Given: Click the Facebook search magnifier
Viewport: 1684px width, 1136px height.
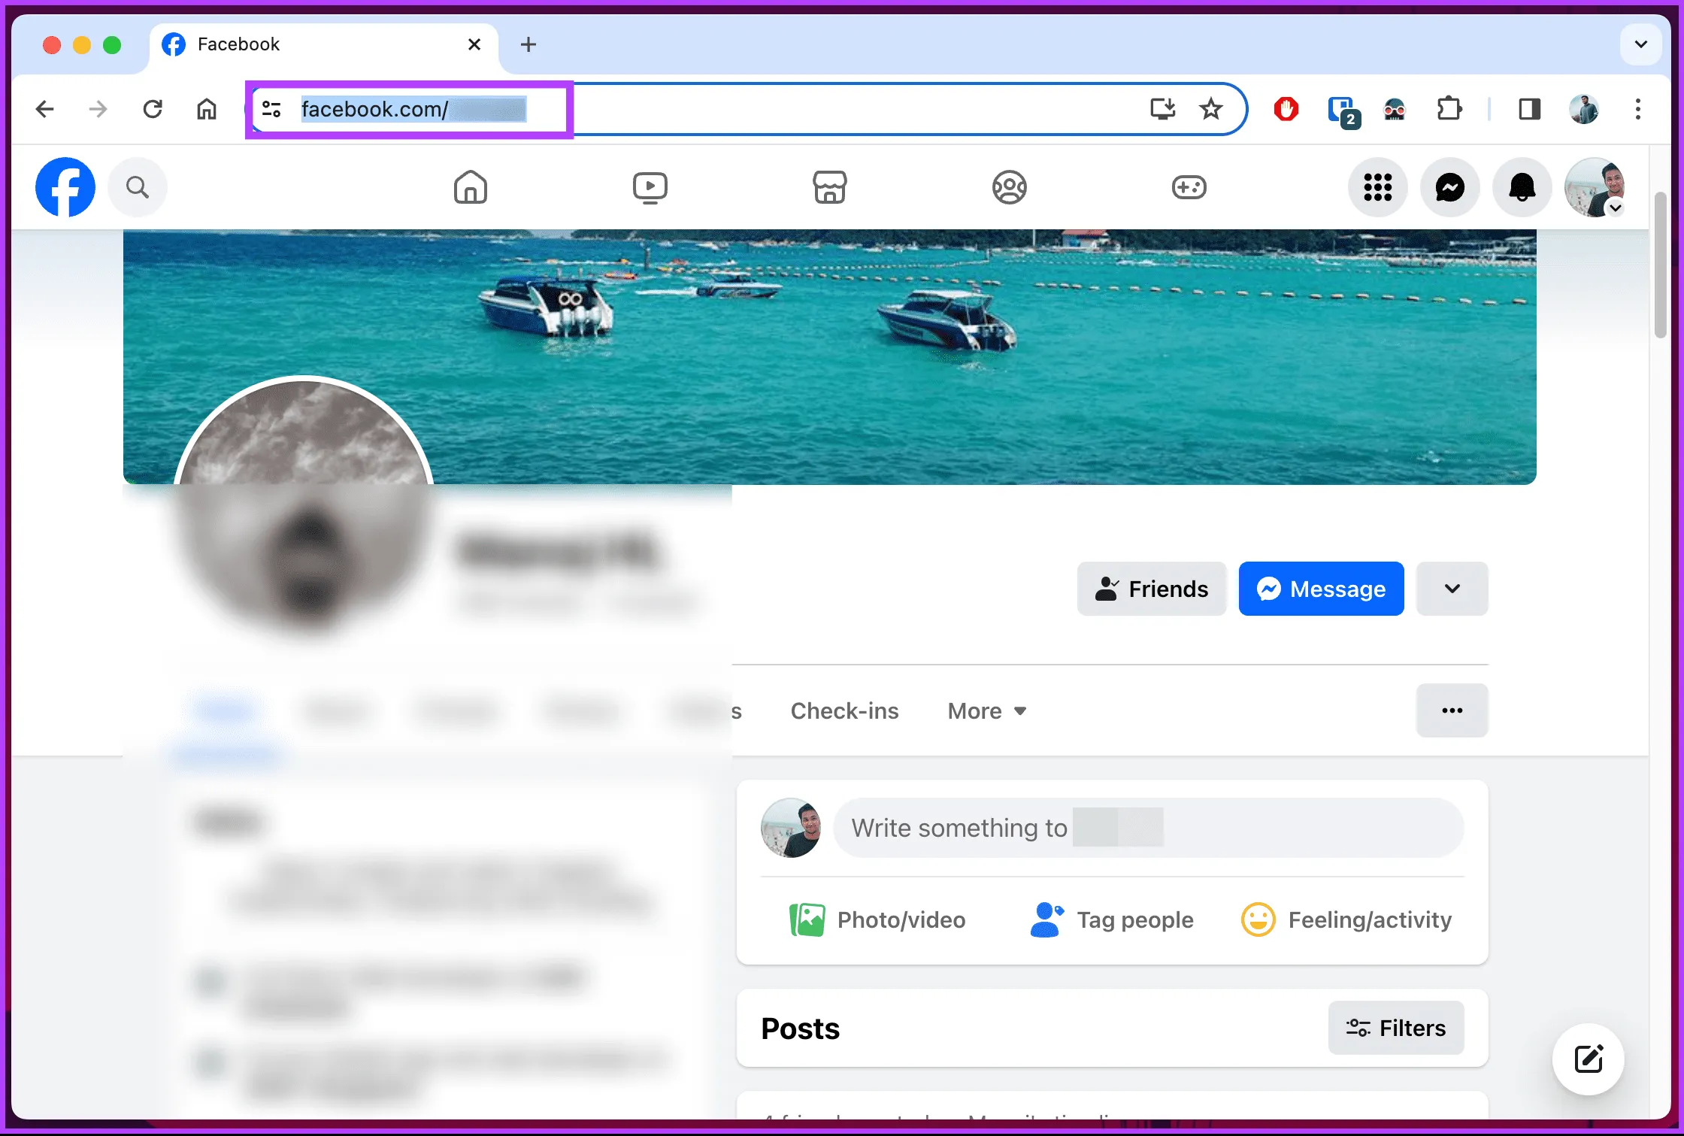Looking at the screenshot, I should click(x=137, y=187).
